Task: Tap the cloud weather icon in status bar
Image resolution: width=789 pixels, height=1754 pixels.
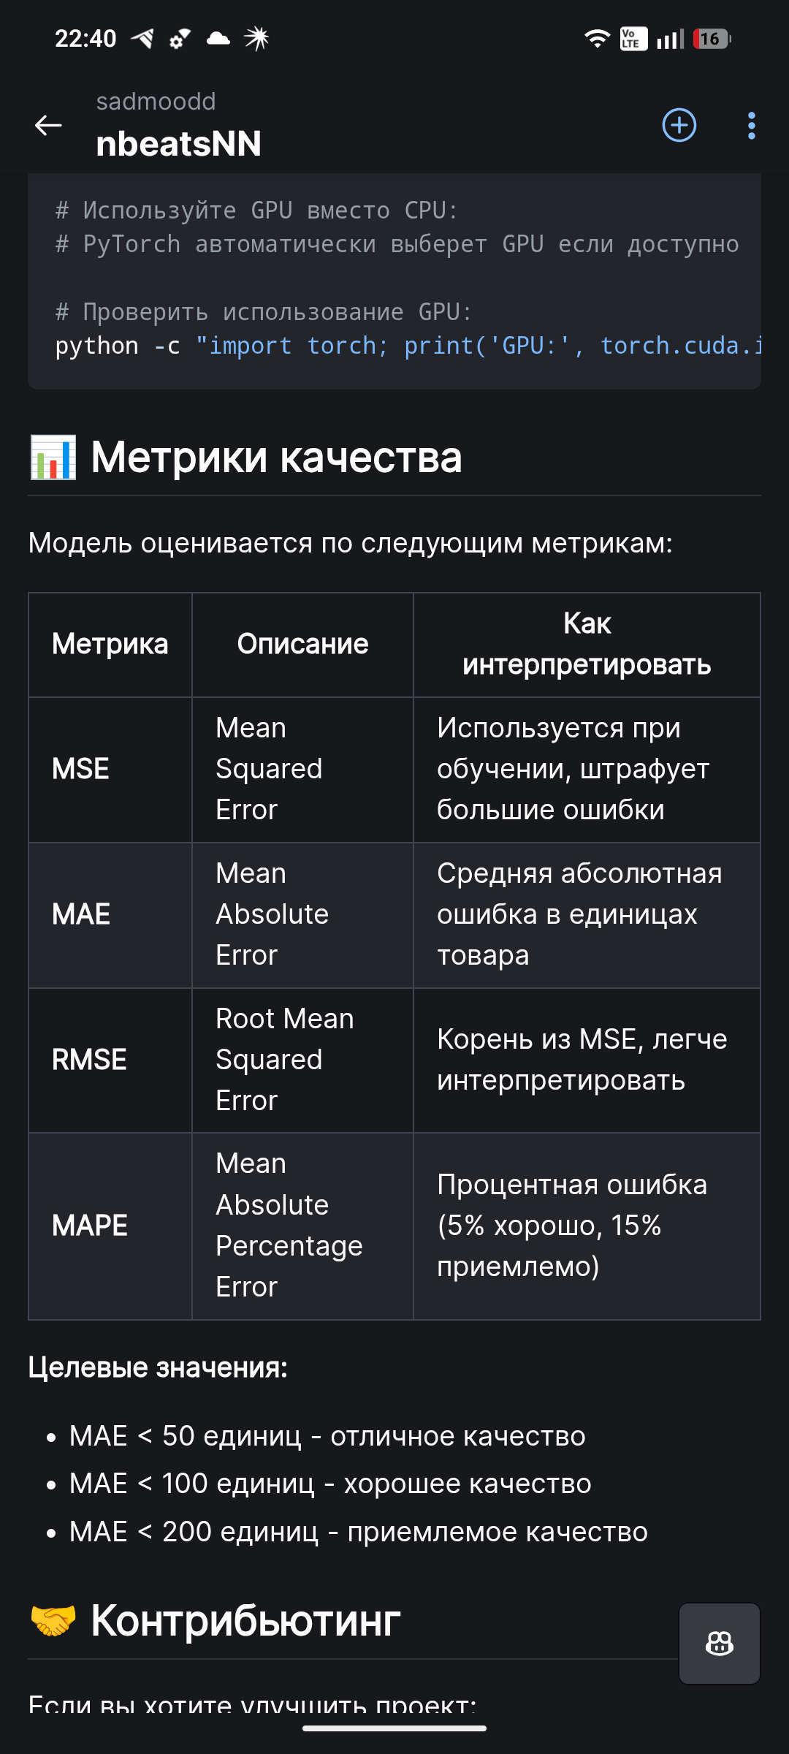Action: pyautogui.click(x=216, y=39)
